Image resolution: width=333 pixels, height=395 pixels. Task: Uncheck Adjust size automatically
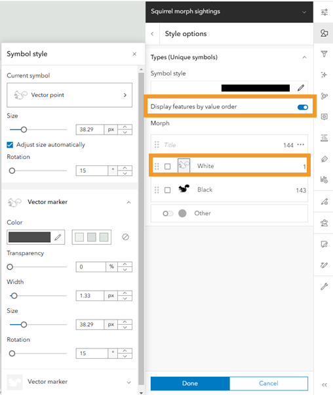(10, 145)
